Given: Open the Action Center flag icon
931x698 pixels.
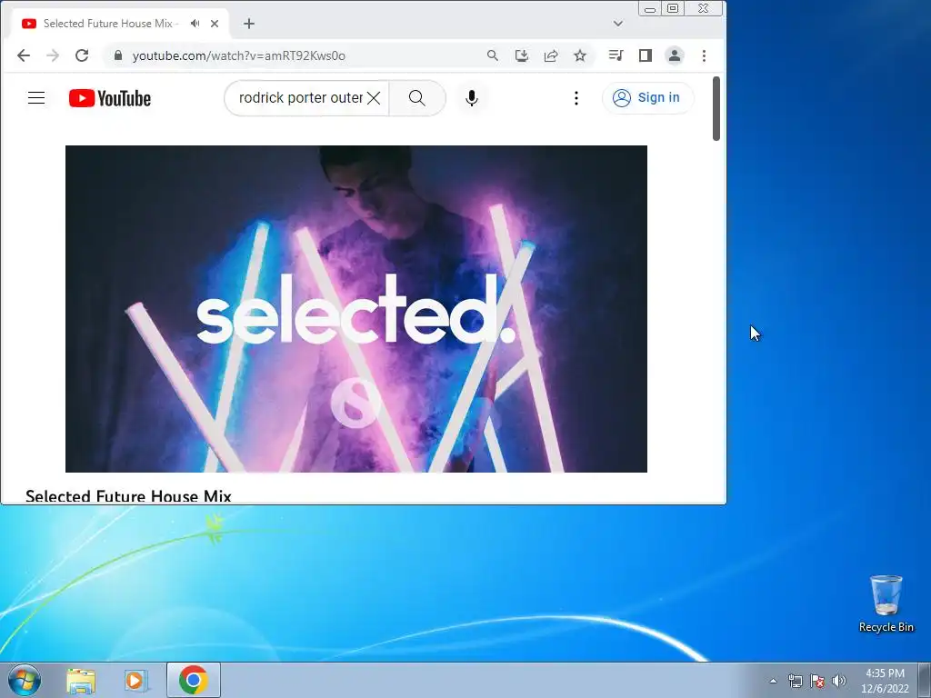Looking at the screenshot, I should click(x=817, y=681).
